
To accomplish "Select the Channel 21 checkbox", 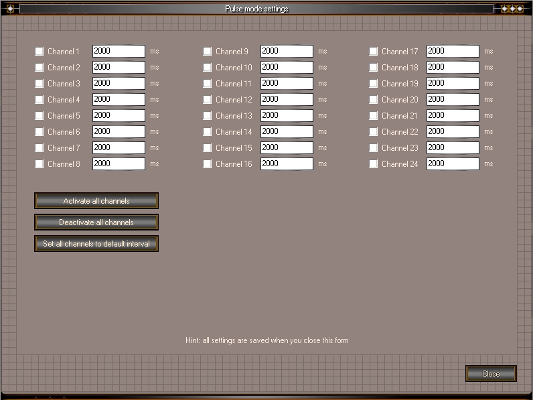I will [374, 116].
